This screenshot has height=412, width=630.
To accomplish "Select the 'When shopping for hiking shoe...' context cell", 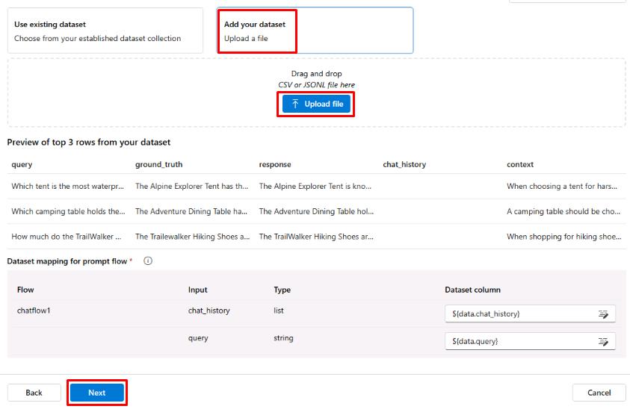I will coord(563,237).
